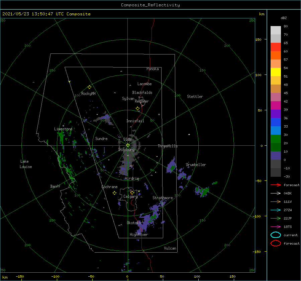Click the Lacombe label
This screenshot has height=281, width=301.
144,84
